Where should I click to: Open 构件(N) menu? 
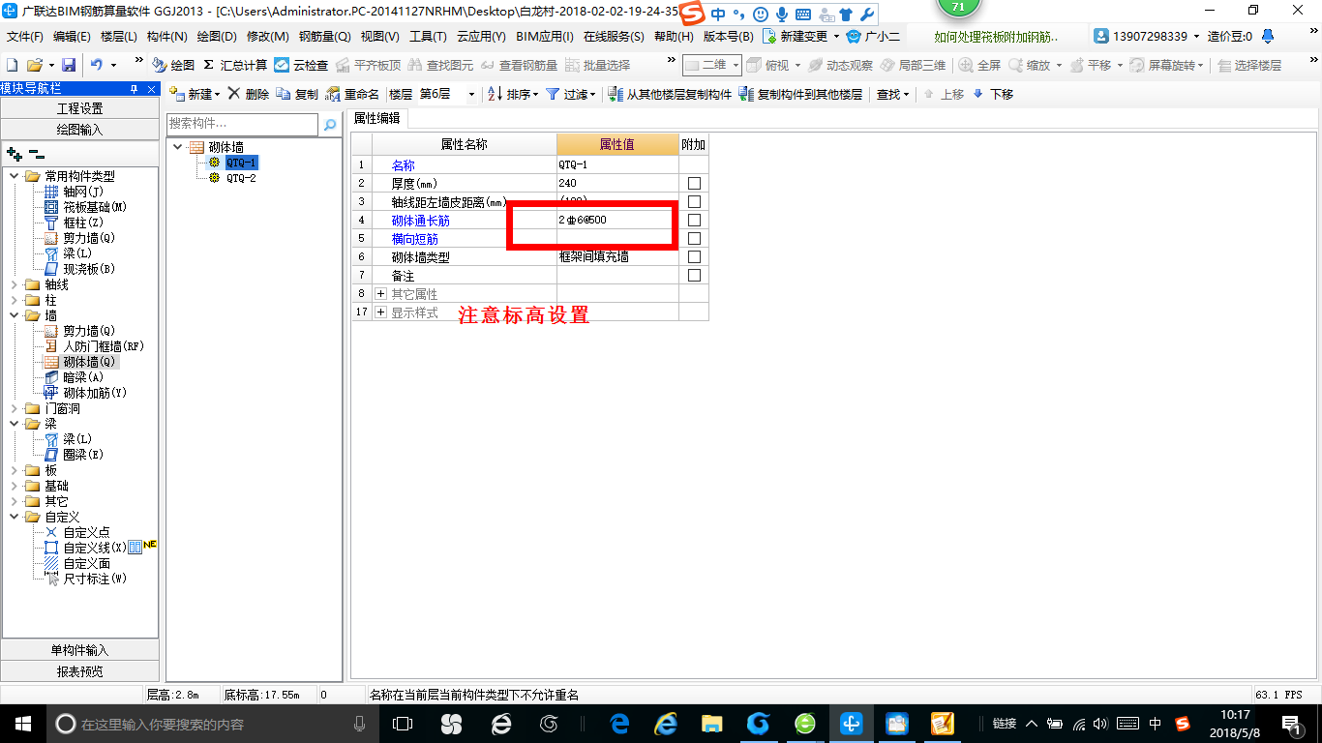[x=167, y=37]
